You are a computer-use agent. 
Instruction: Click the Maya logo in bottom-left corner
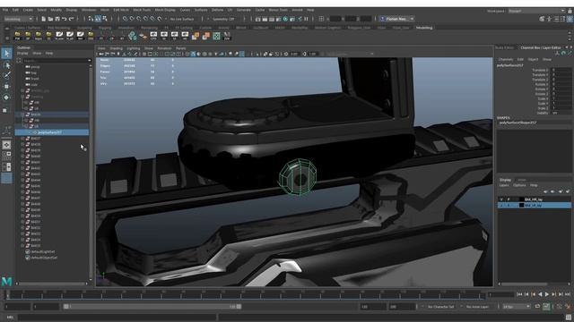[x=6, y=281]
